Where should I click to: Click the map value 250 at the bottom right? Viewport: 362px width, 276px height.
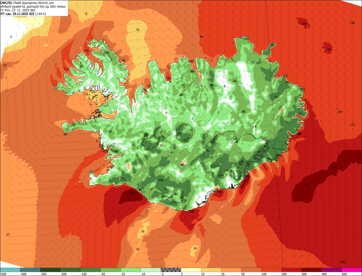click(343, 262)
